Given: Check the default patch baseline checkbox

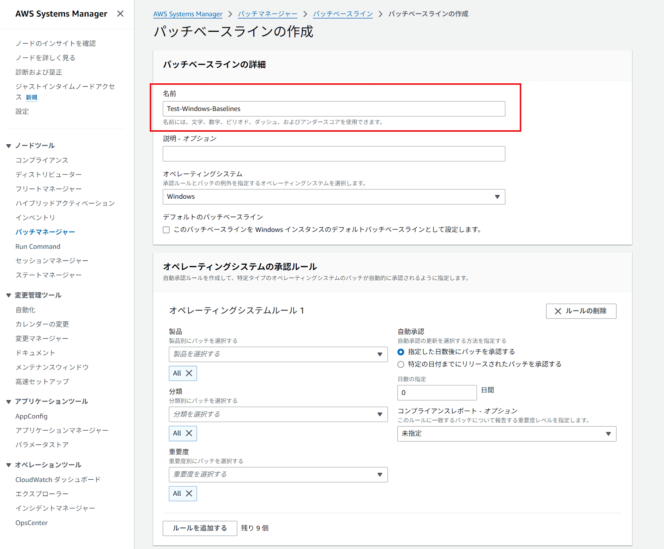Looking at the screenshot, I should (166, 230).
